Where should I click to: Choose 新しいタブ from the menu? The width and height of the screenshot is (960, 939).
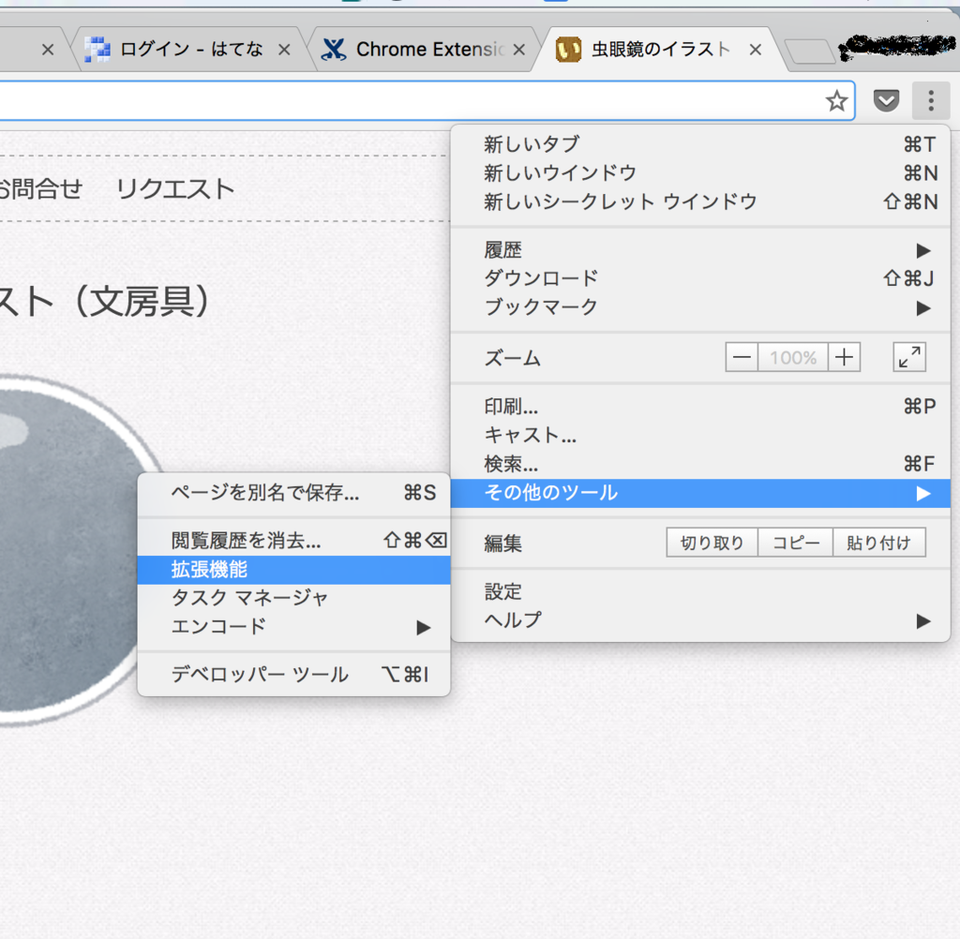coord(700,144)
